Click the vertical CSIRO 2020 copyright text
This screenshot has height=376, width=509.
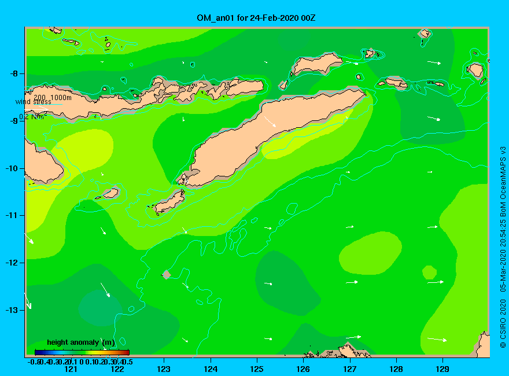[x=503, y=248]
